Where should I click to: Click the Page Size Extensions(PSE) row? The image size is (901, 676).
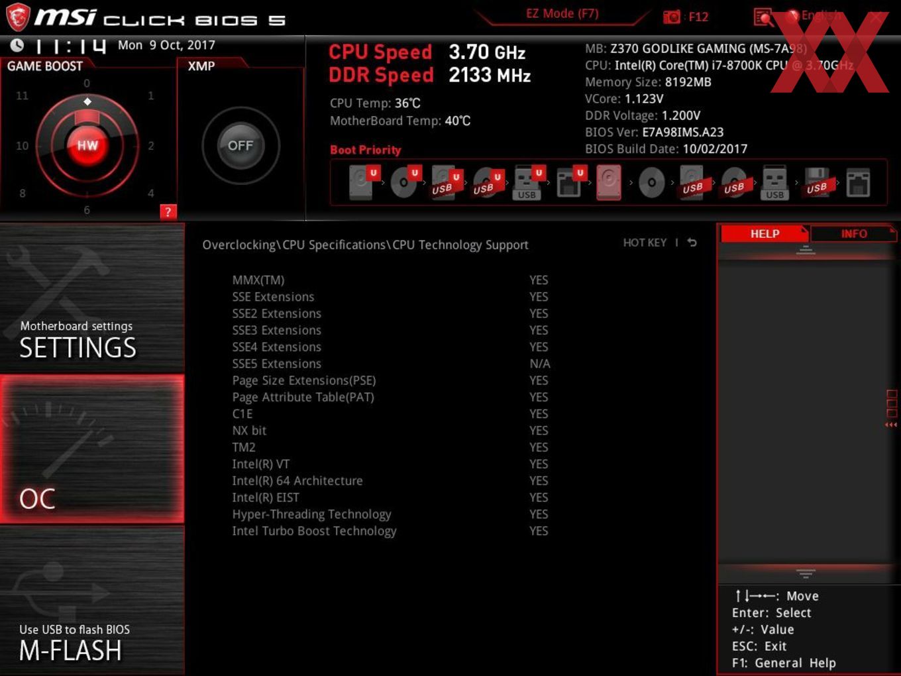pos(391,380)
